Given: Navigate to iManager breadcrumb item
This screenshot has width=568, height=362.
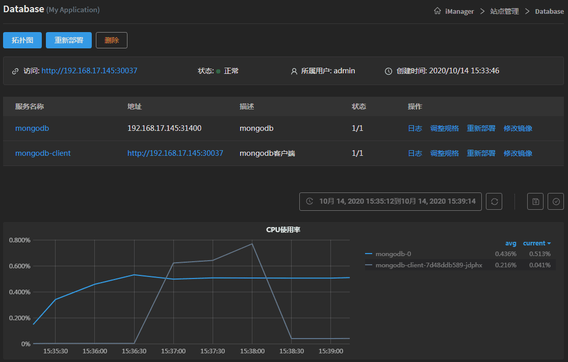Looking at the screenshot, I should 459,11.
